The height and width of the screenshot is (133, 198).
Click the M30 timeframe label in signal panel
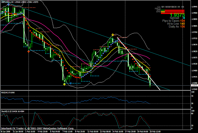point(175,7)
